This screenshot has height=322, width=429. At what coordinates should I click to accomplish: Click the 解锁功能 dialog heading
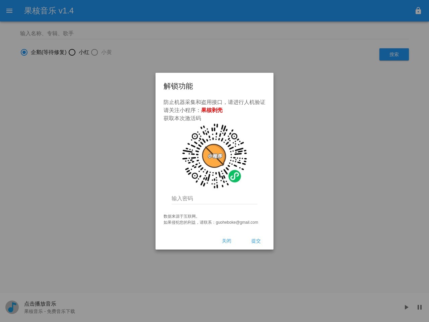178,86
